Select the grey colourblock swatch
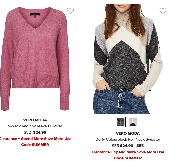 pyautogui.click(x=121, y=122)
